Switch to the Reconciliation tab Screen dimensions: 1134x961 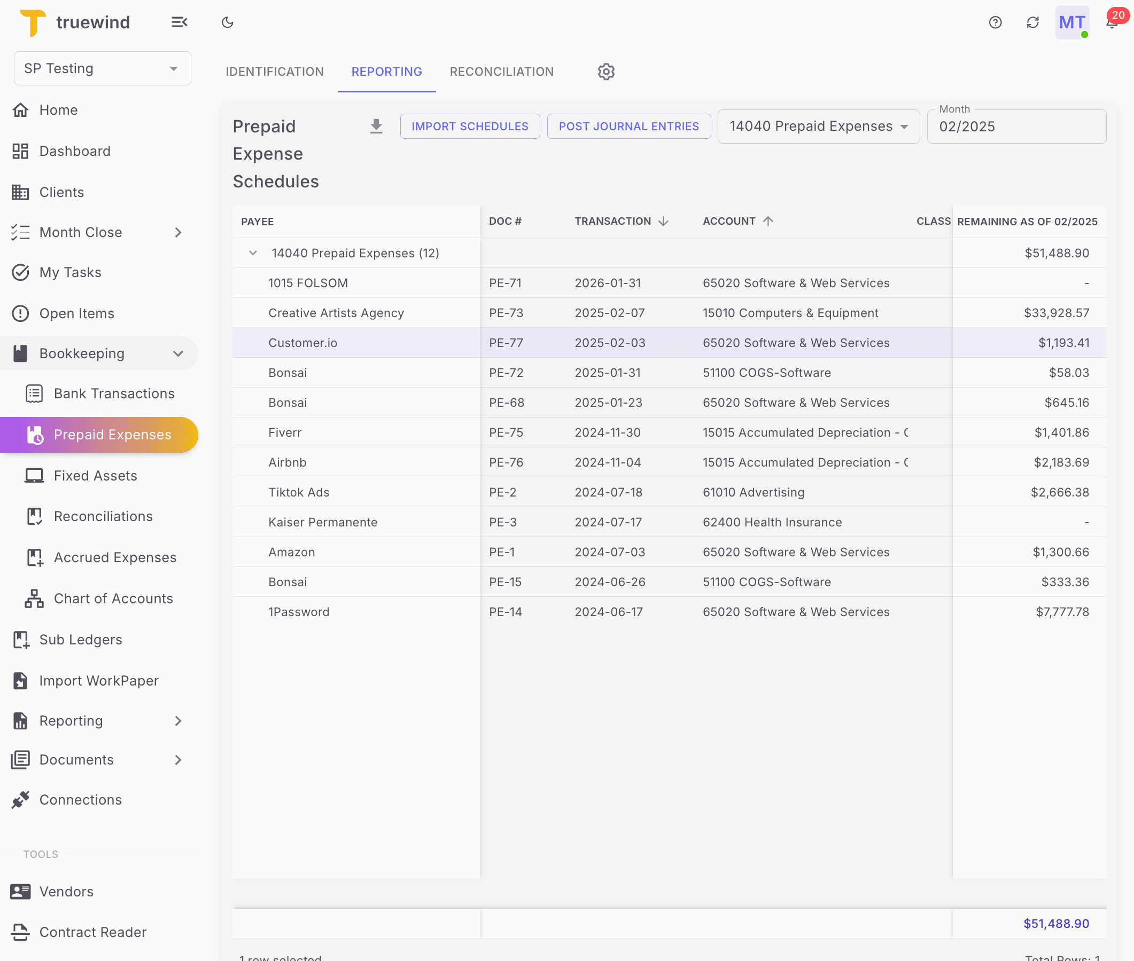pyautogui.click(x=501, y=72)
